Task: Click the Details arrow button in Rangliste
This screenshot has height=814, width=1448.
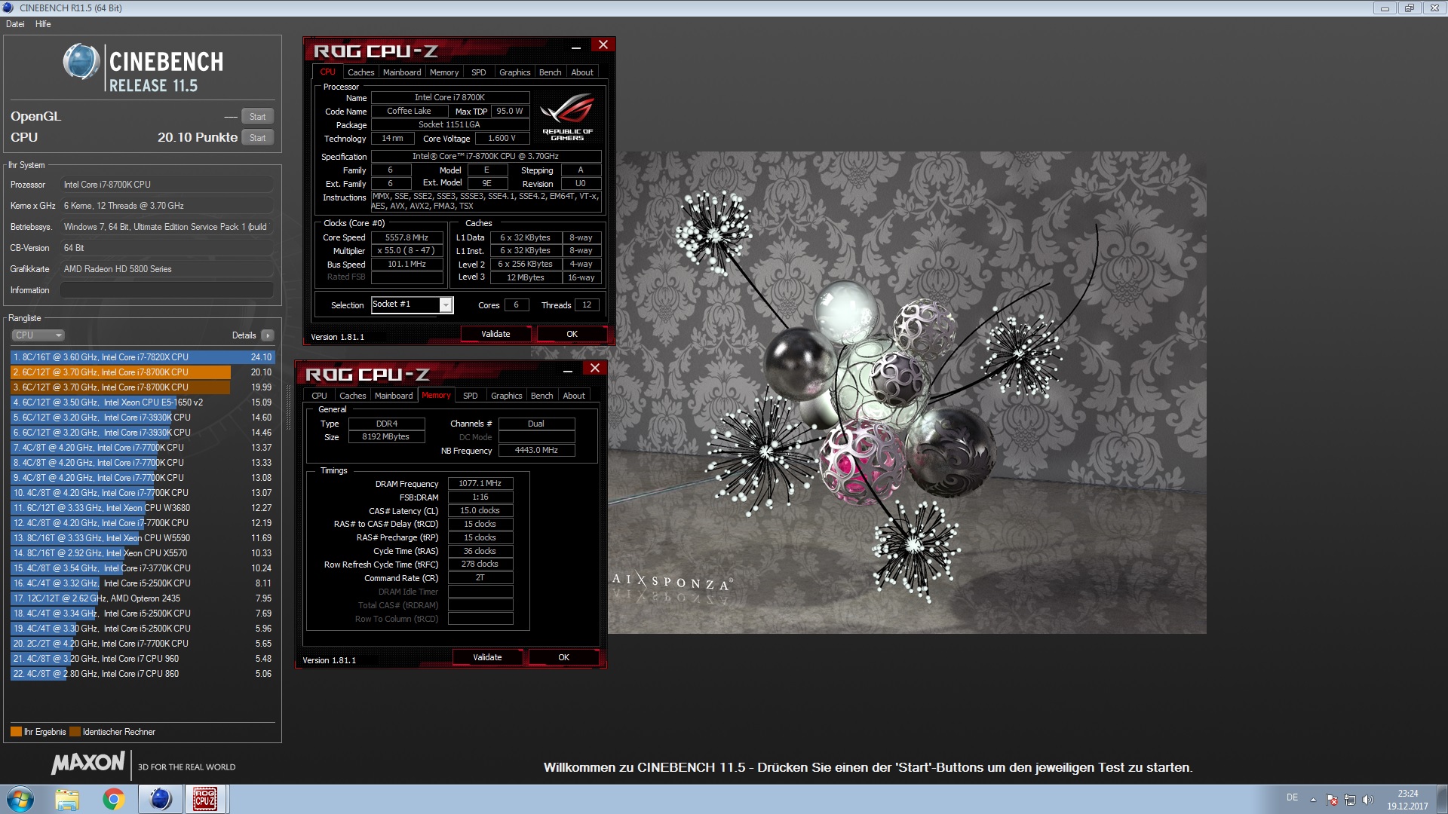Action: click(268, 335)
